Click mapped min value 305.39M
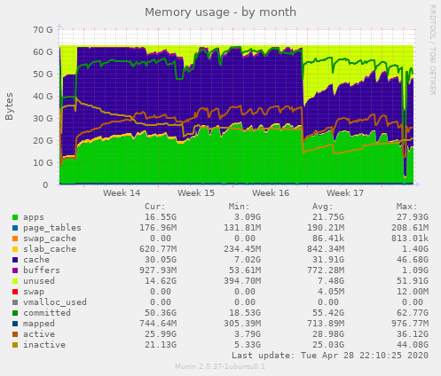This screenshot has height=376, width=441. [x=242, y=324]
